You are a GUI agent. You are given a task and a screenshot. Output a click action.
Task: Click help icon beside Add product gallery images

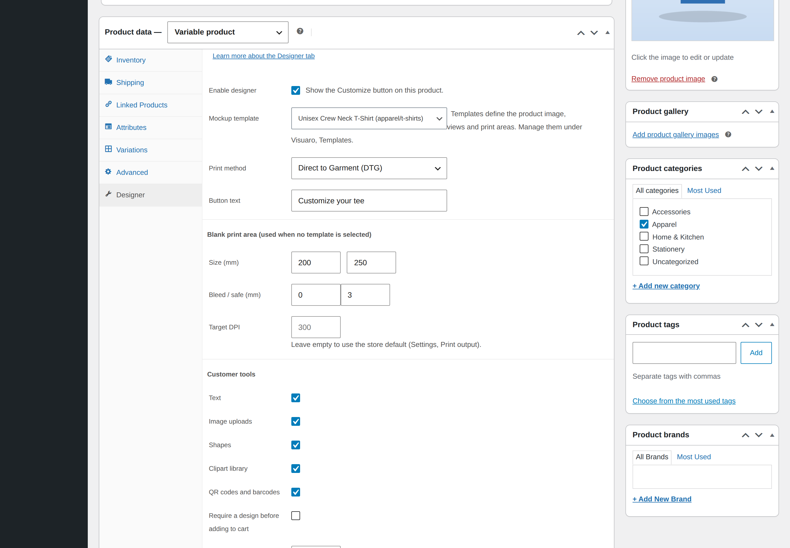click(x=728, y=135)
